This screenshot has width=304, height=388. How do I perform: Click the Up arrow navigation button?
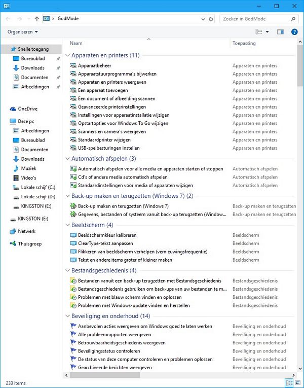[37, 19]
